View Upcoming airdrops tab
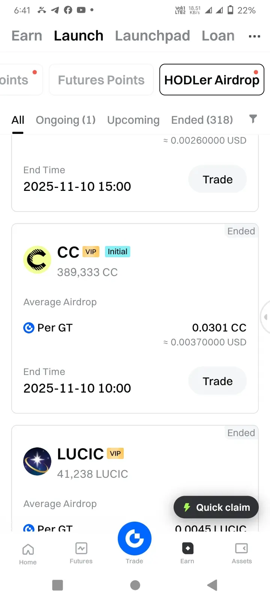This screenshot has width=270, height=600. click(133, 120)
